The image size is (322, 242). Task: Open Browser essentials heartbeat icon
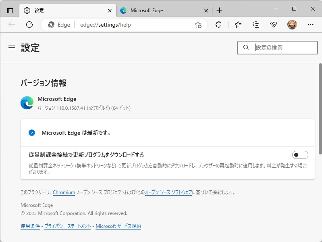pos(274,25)
